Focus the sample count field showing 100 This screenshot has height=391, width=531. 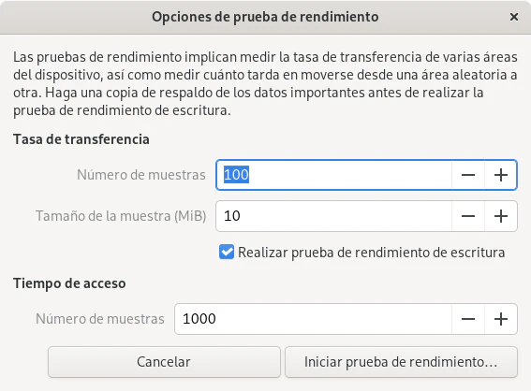[x=334, y=175]
